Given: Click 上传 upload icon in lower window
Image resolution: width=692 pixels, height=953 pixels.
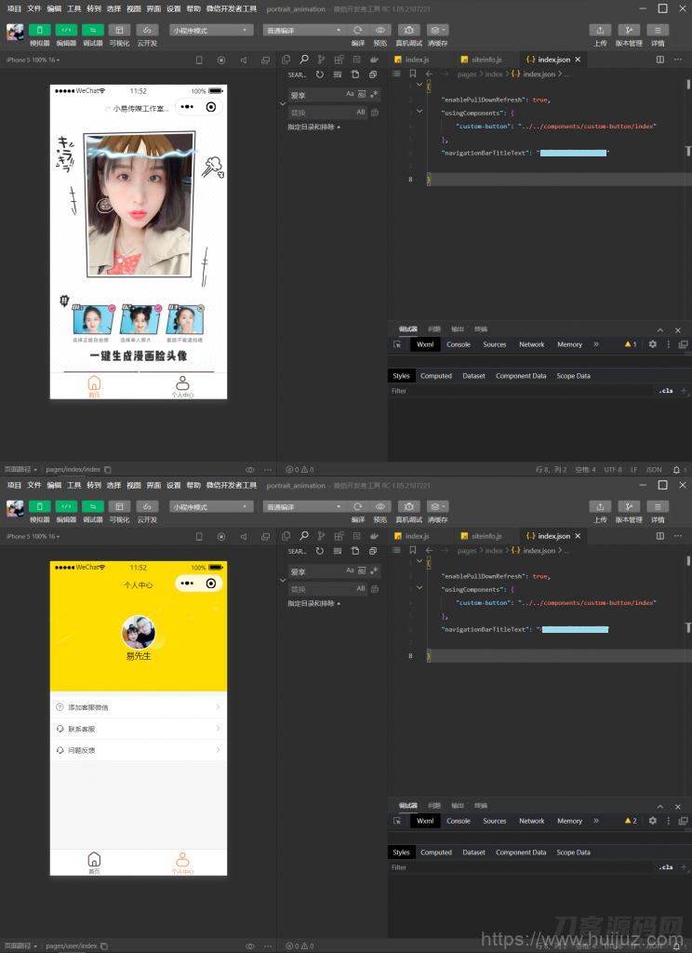Looking at the screenshot, I should click(600, 506).
